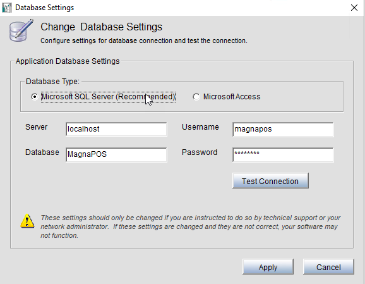Click the yellow warning triangle icon

(27, 221)
